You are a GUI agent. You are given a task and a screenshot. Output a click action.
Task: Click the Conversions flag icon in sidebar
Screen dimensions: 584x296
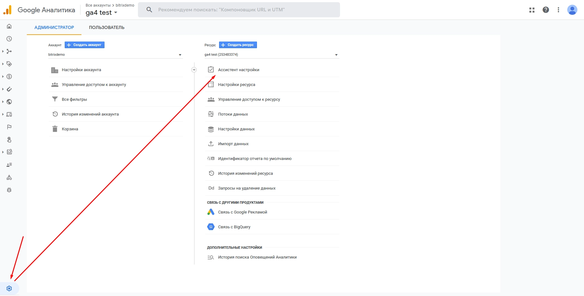click(x=9, y=127)
